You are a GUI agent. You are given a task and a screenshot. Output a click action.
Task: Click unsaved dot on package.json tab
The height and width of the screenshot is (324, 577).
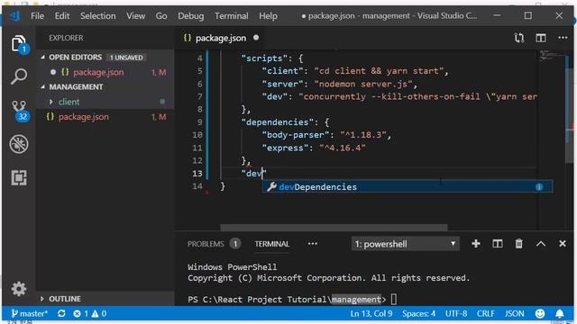coord(256,38)
